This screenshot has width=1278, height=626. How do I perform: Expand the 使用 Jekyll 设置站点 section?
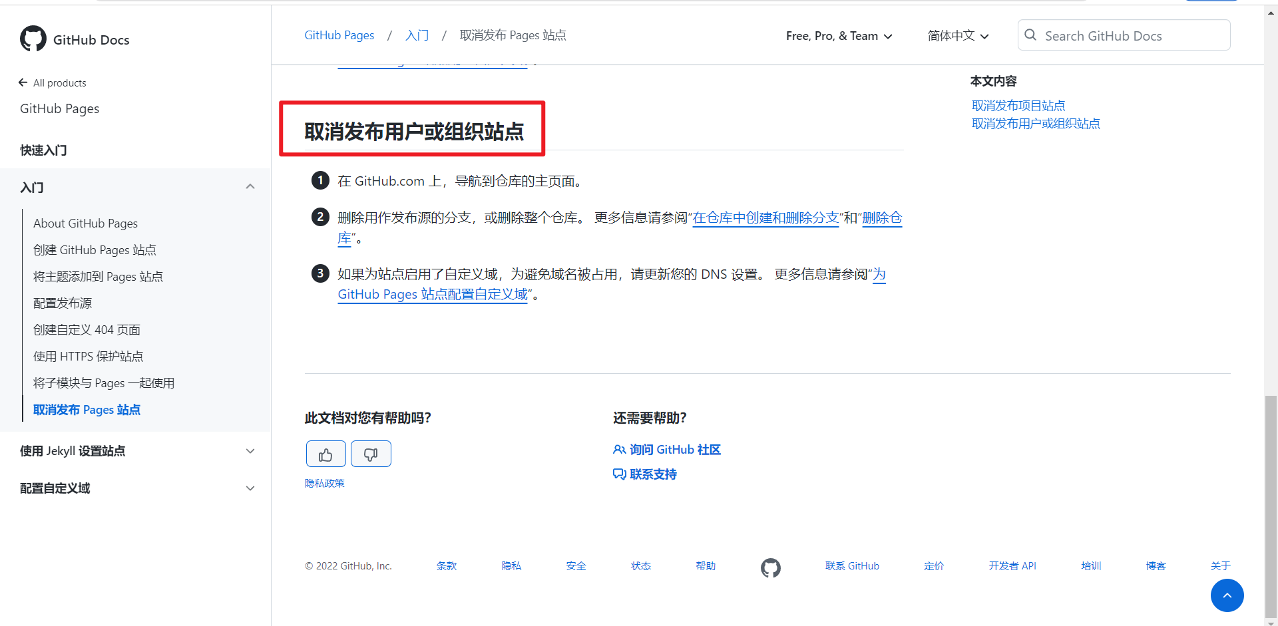pos(250,451)
